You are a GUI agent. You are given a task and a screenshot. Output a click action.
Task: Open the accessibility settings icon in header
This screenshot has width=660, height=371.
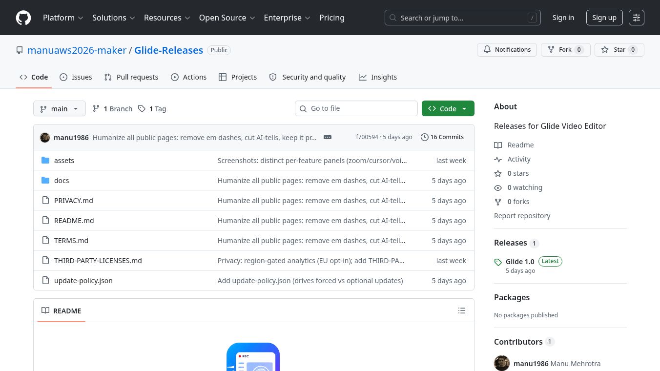[637, 18]
